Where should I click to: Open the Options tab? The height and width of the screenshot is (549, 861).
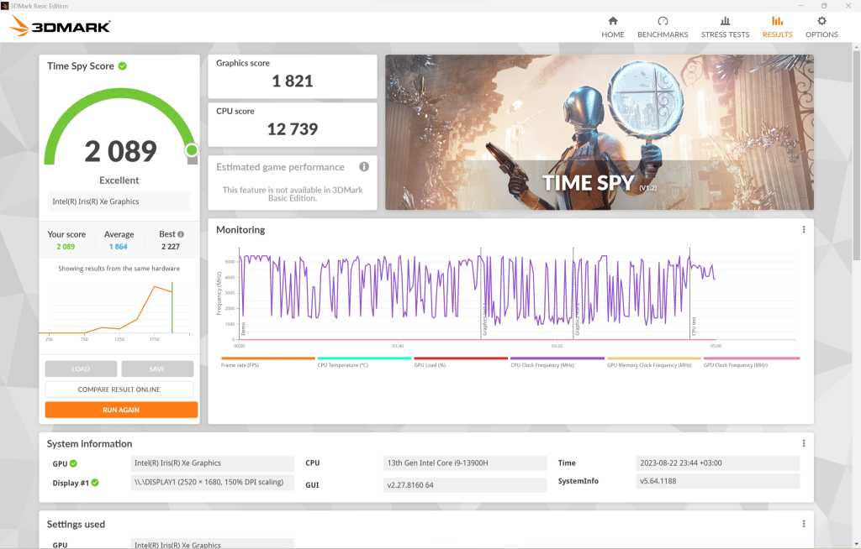pos(821,28)
